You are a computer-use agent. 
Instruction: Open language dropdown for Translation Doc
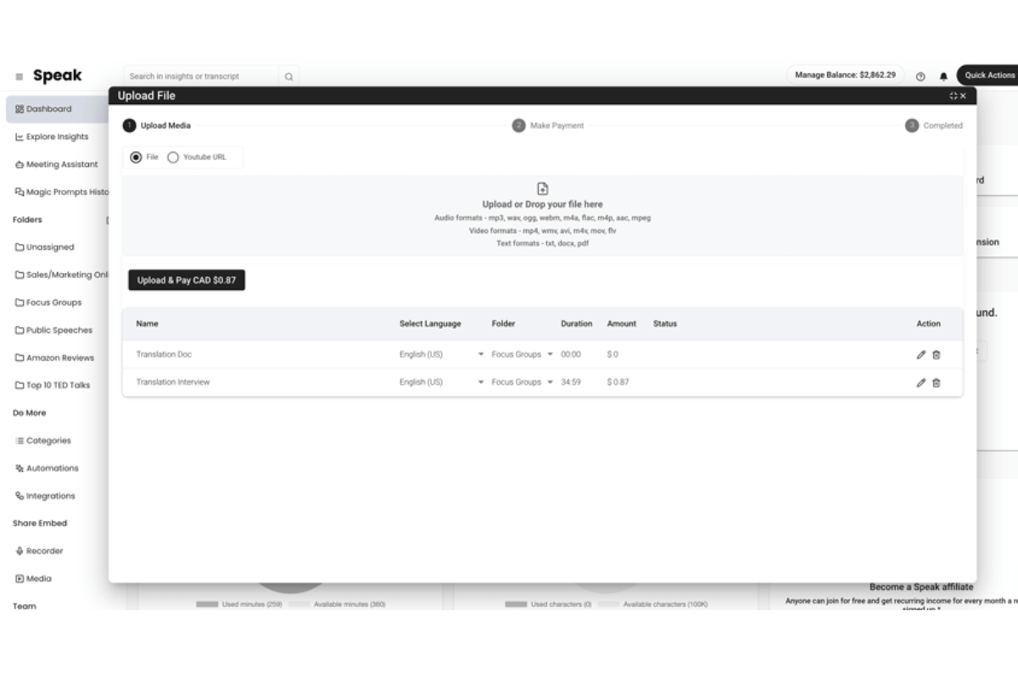(x=480, y=355)
